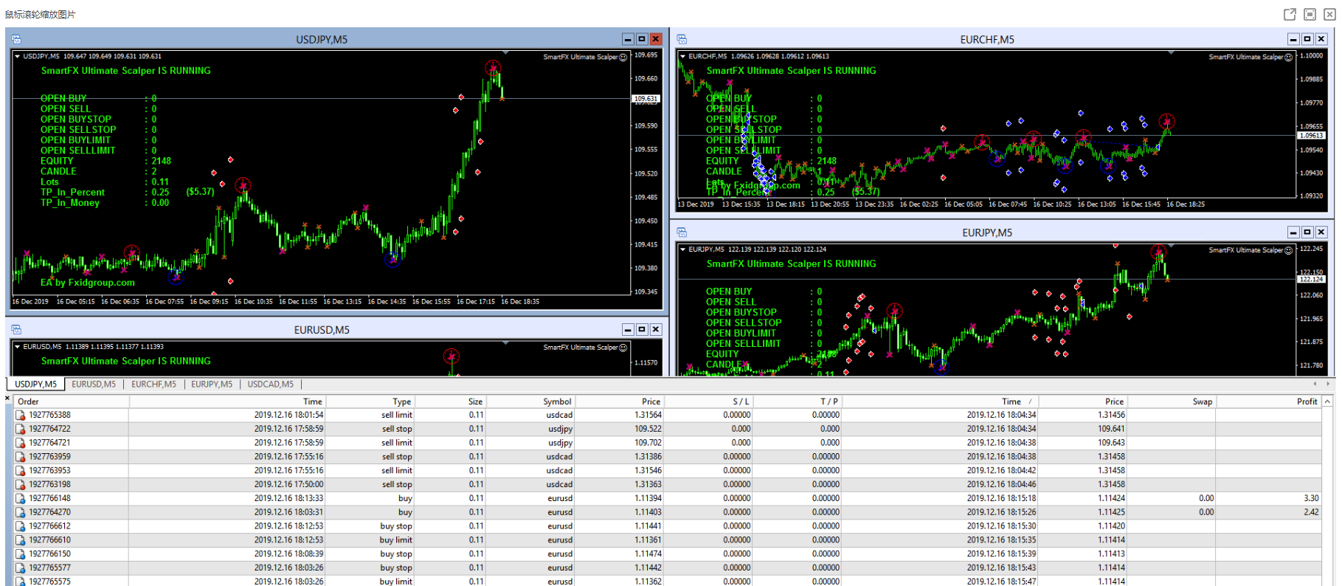Expand the EURCHF,M5 chart info triangle
This screenshot has height=586, width=1342.
coord(682,56)
